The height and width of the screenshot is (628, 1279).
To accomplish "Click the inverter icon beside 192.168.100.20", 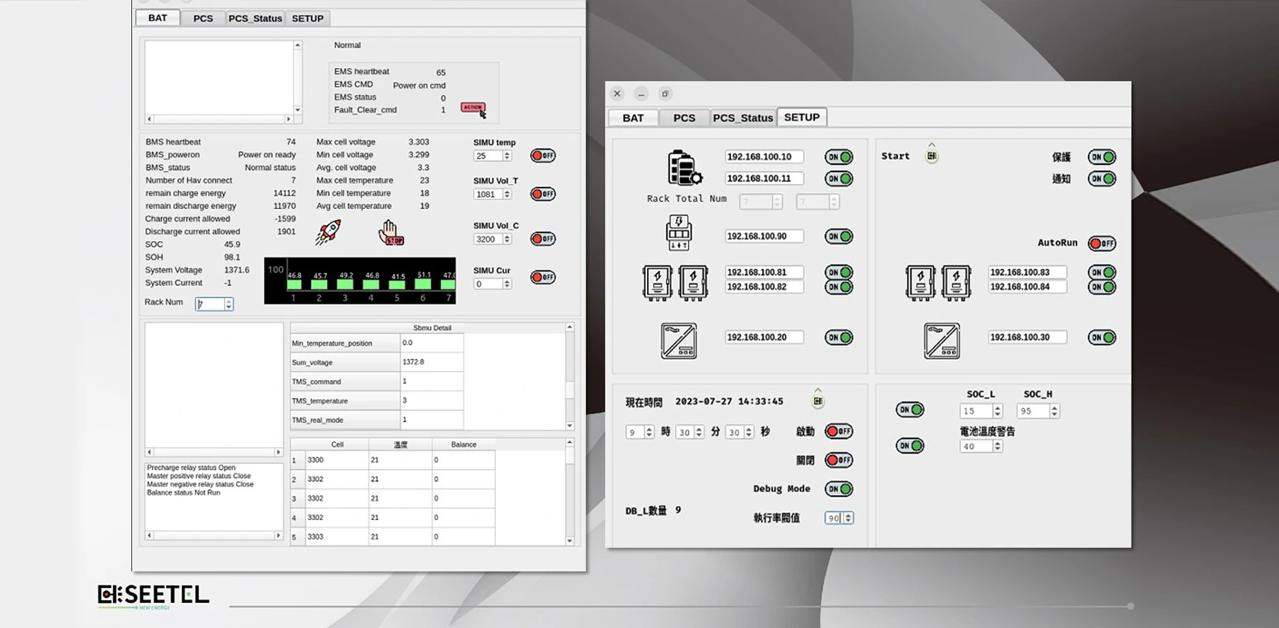I will [x=679, y=341].
